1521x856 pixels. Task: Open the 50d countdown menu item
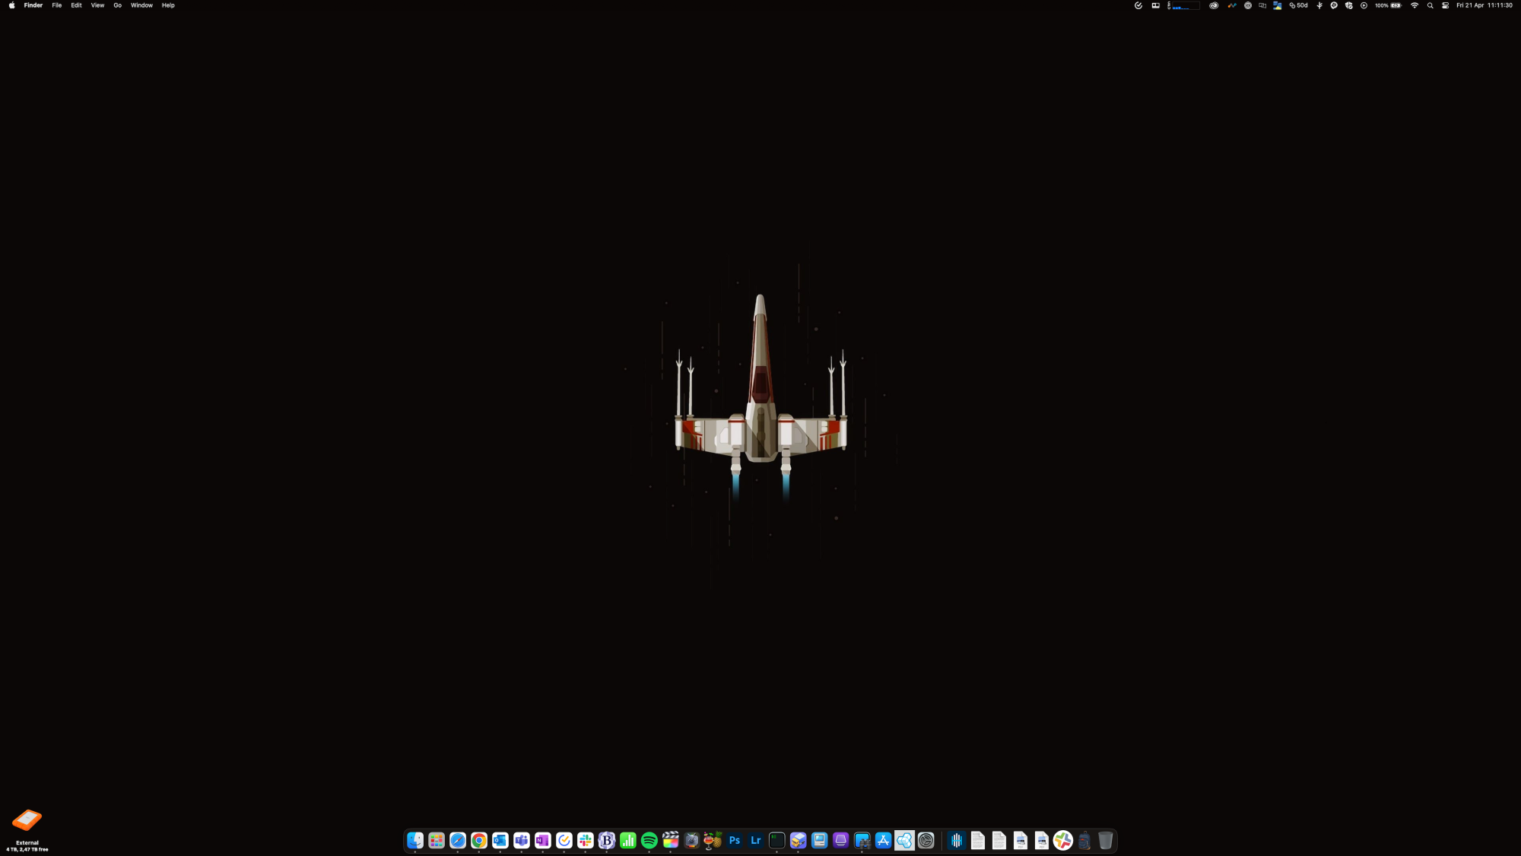(1299, 5)
